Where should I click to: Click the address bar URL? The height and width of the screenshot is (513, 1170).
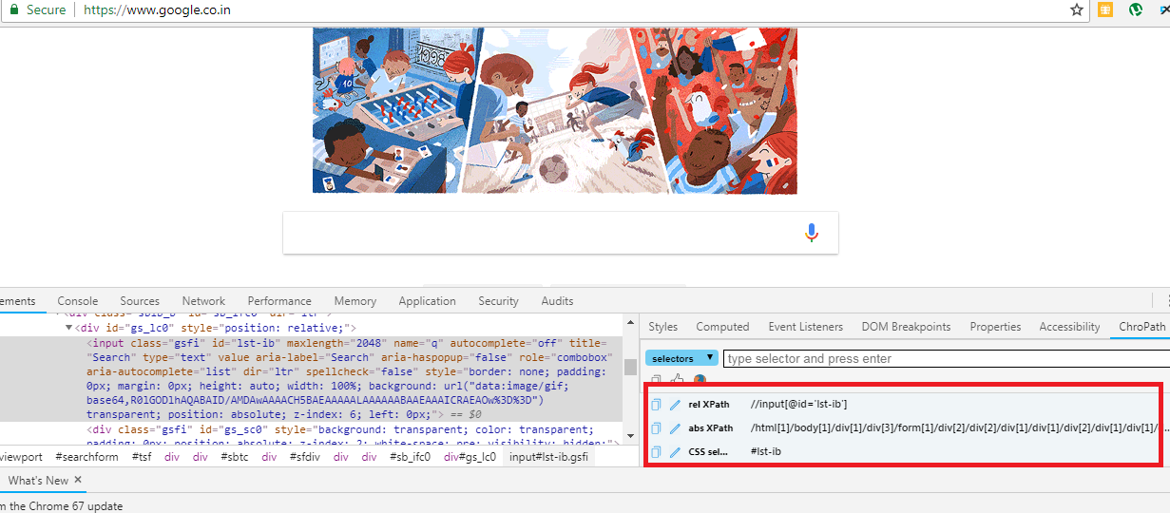(x=157, y=10)
